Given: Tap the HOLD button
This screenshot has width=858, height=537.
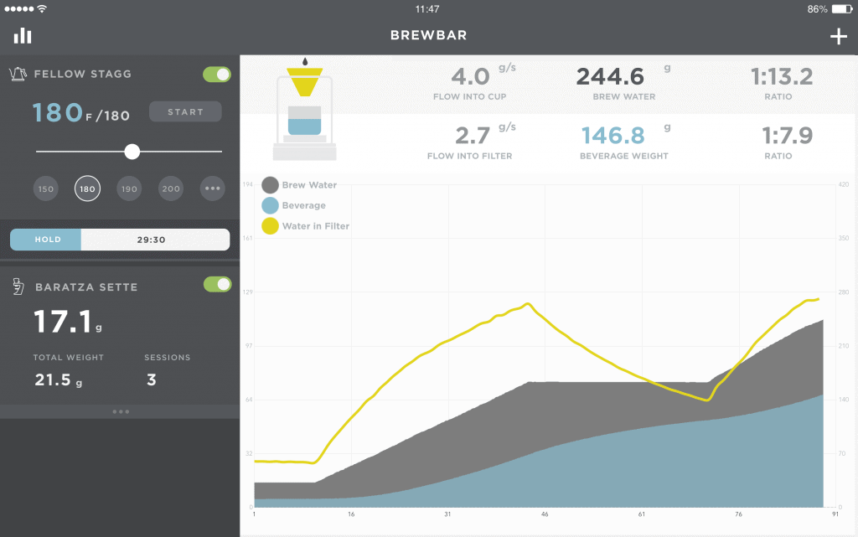Looking at the screenshot, I should 46,240.
